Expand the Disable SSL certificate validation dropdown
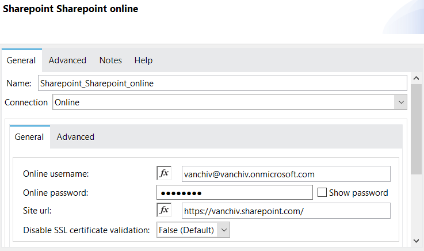 (x=224, y=230)
